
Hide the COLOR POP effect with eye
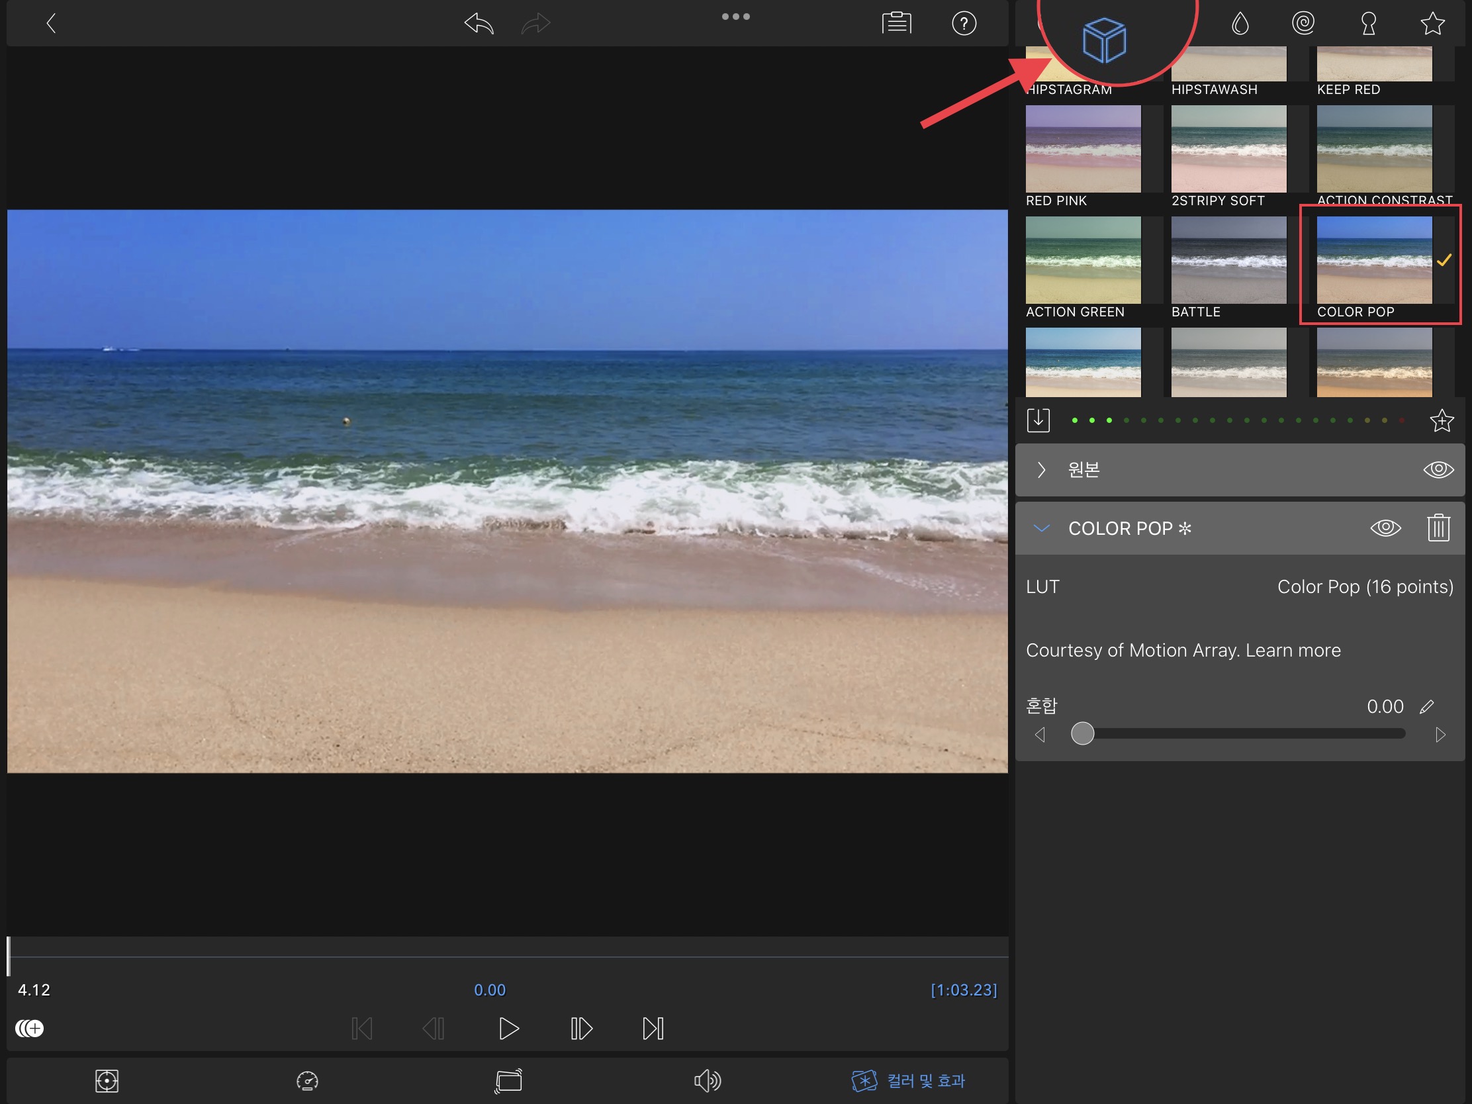tap(1385, 528)
